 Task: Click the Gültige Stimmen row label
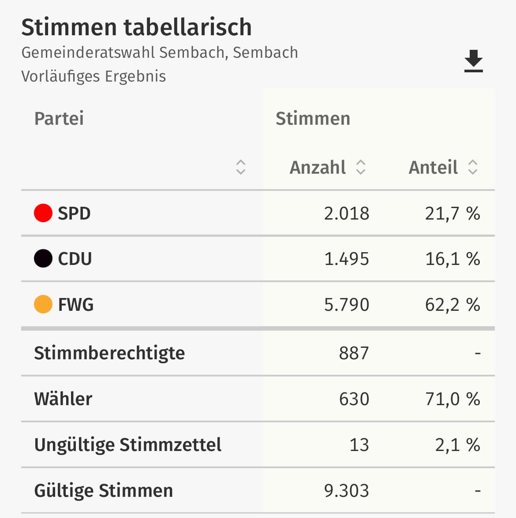(x=104, y=491)
